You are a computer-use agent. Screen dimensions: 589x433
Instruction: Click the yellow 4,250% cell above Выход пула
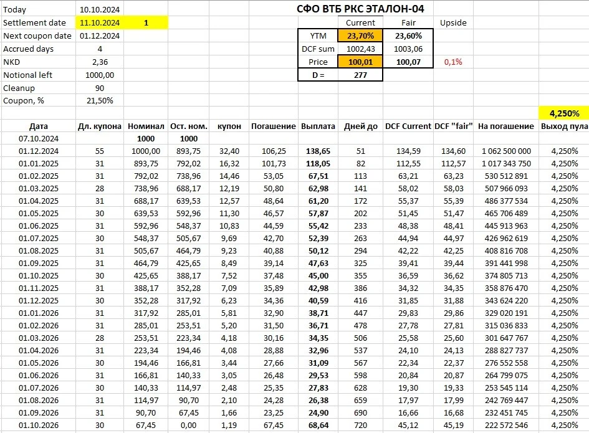click(x=564, y=113)
